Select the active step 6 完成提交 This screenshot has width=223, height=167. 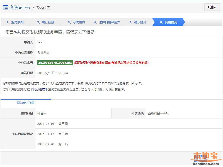click(168, 22)
